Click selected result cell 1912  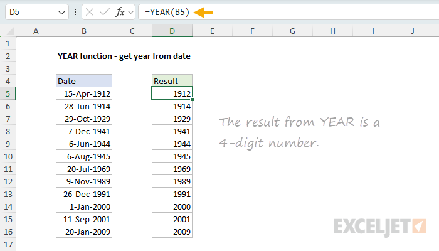click(172, 94)
